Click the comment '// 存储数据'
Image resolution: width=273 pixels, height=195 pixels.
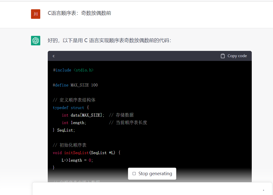(121, 115)
